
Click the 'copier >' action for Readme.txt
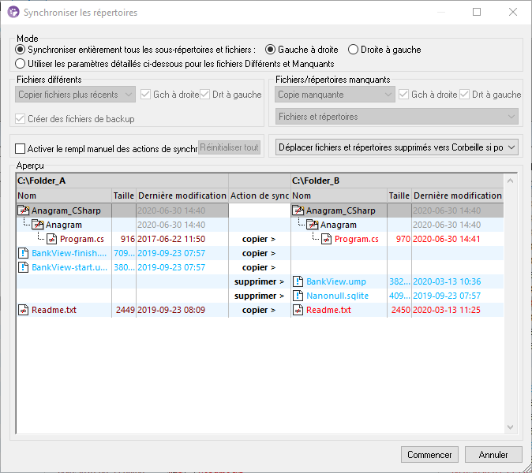(259, 310)
